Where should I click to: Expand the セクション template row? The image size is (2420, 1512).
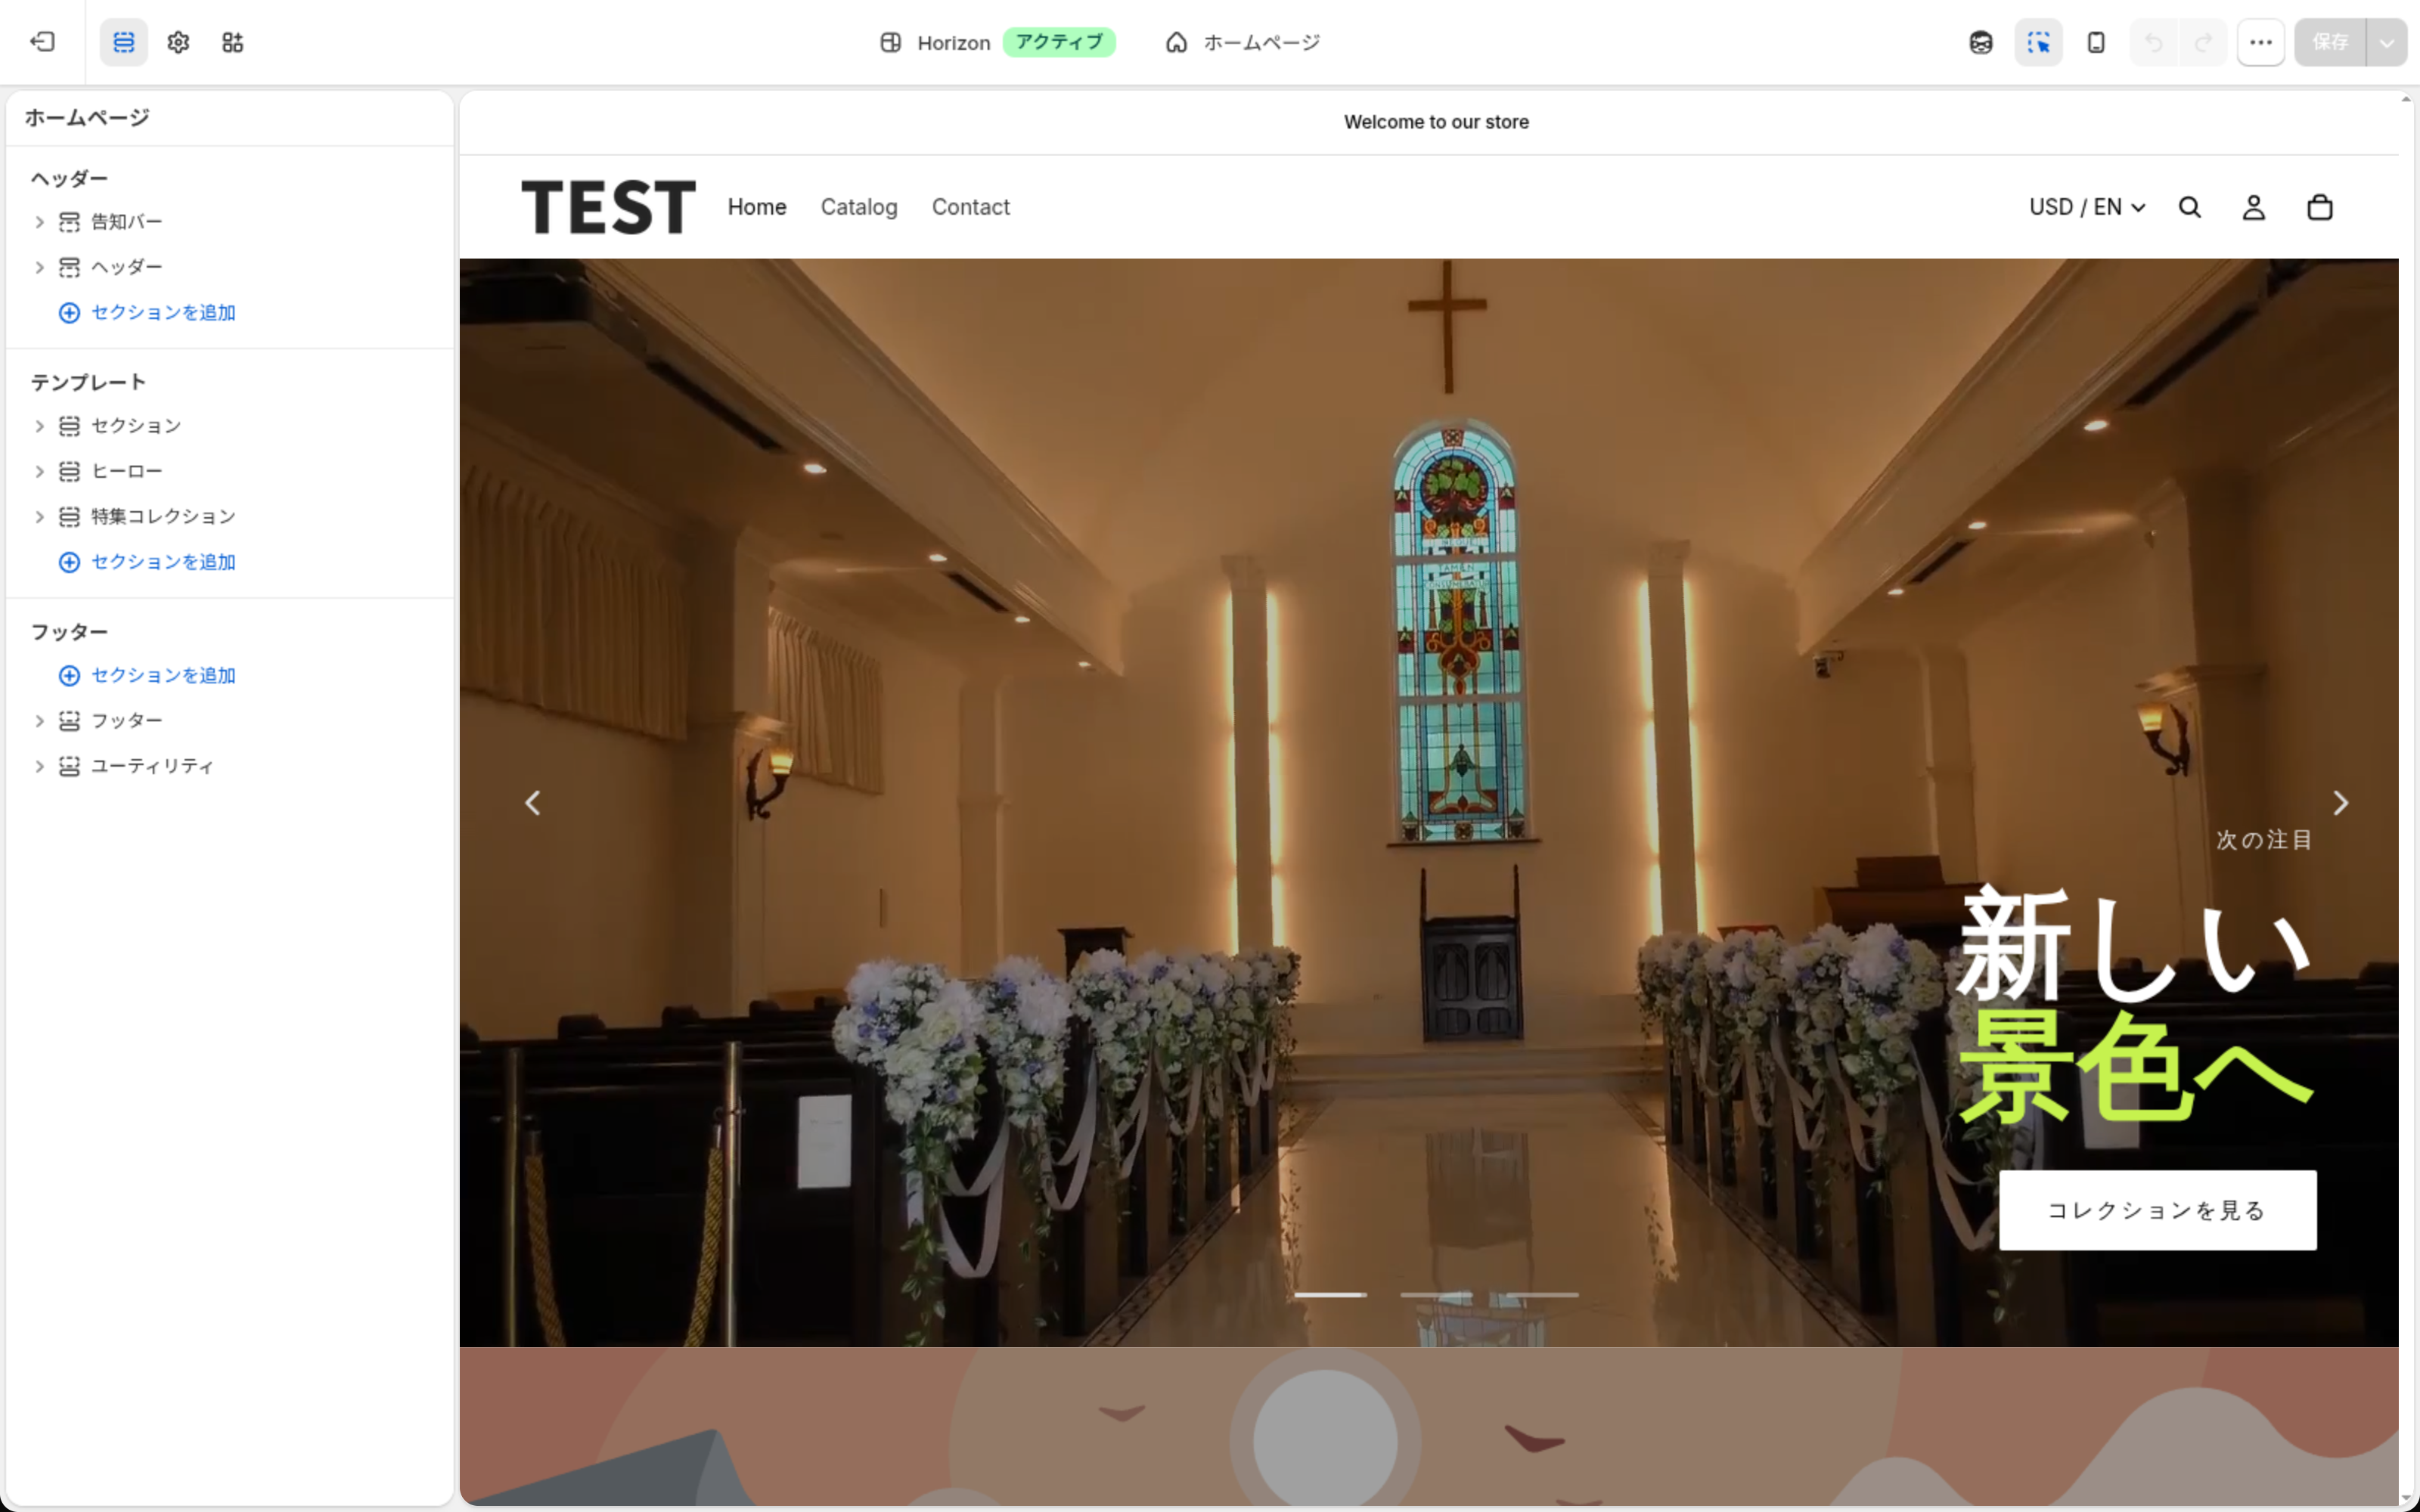point(40,426)
